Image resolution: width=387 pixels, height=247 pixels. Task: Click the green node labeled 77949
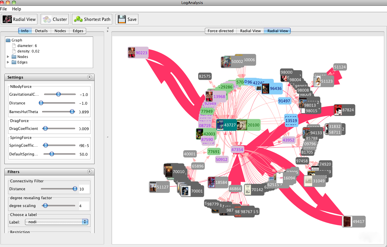(x=207, y=111)
